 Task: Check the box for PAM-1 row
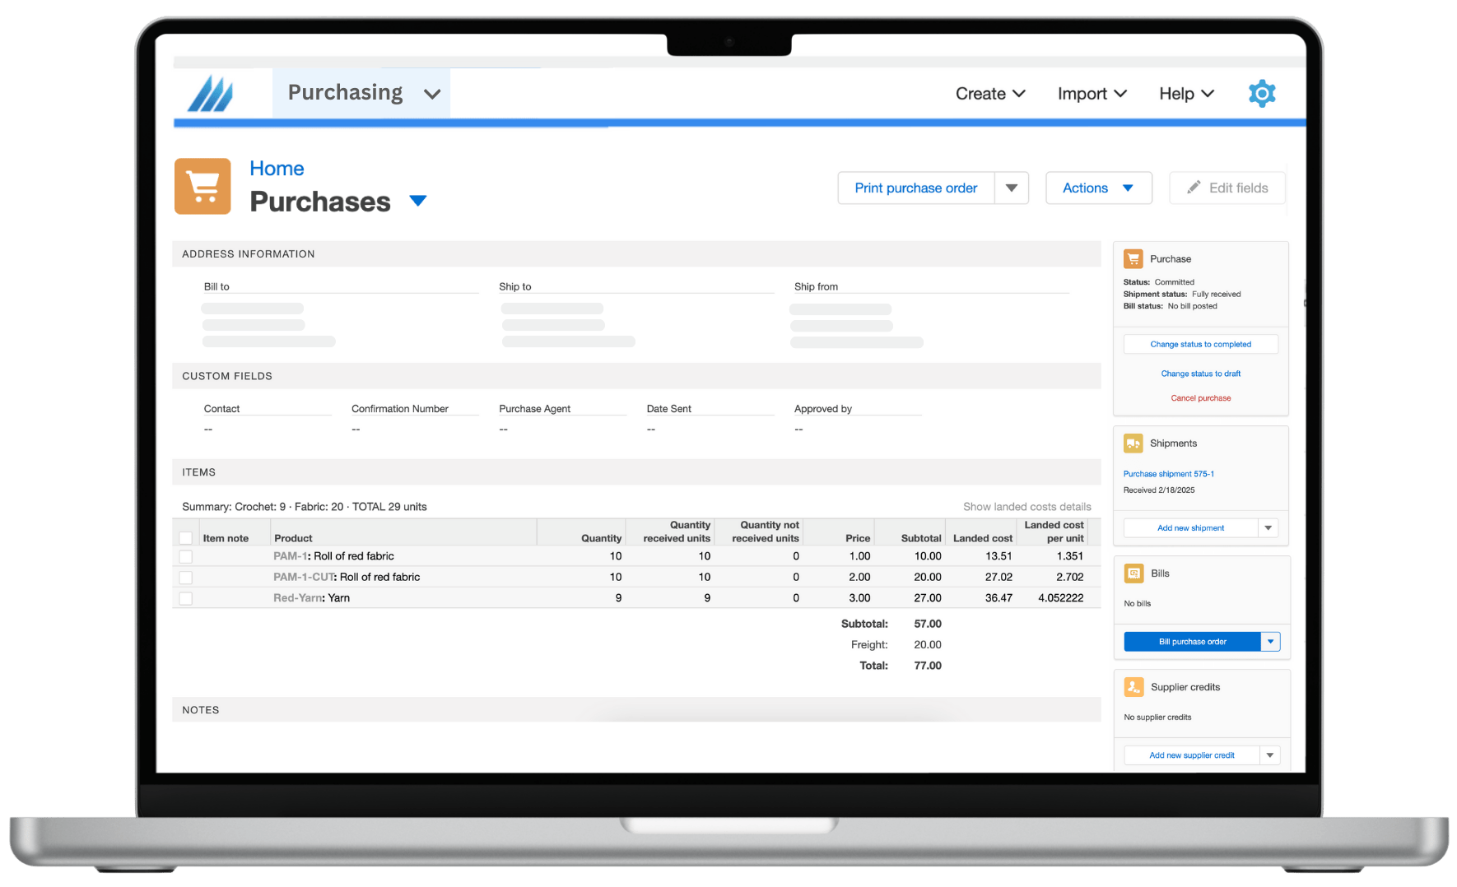(x=186, y=557)
